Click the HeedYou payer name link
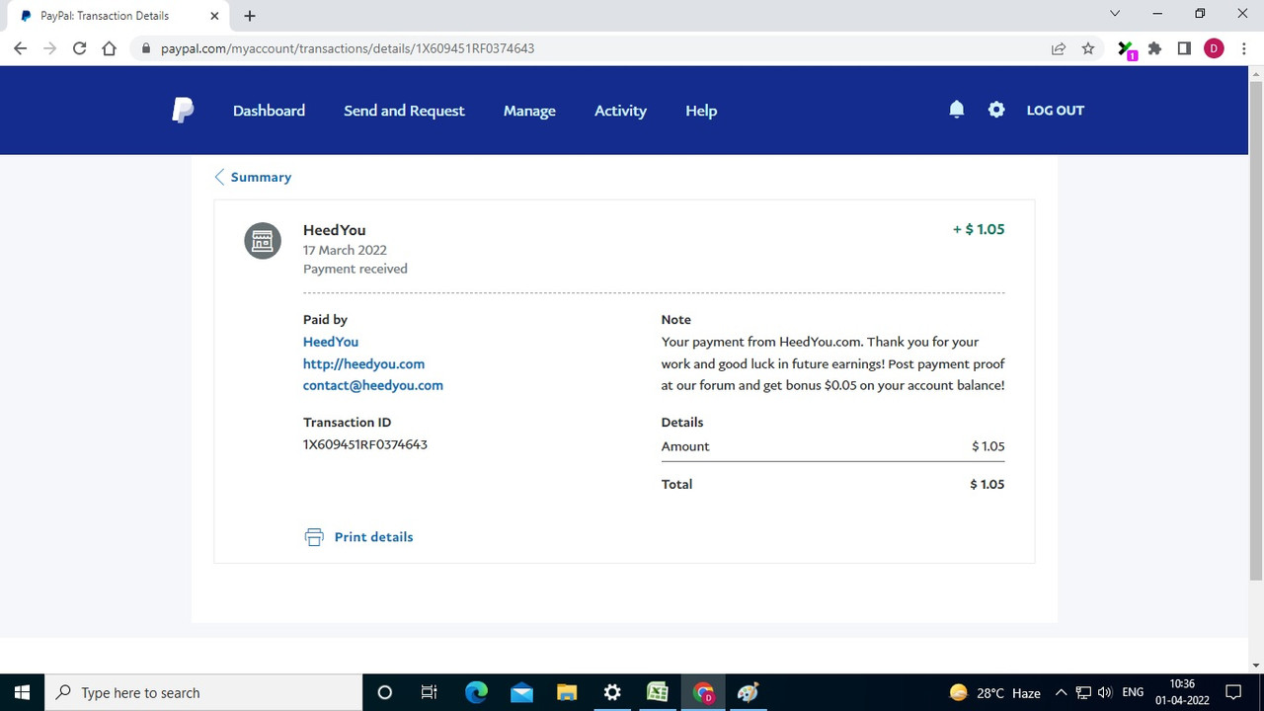 coord(331,342)
